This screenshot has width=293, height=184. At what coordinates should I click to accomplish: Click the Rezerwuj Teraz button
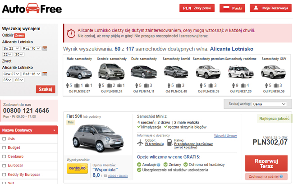point(266,163)
